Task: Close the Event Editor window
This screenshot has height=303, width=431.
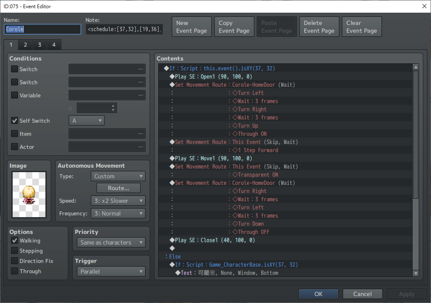Action: [424, 6]
